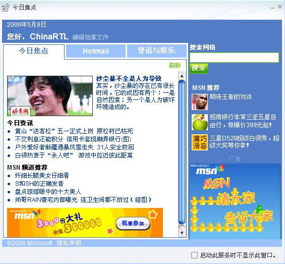Click the blue vertical scrollbar thumb
Viewport: 285px width, 264px height.
182,152
